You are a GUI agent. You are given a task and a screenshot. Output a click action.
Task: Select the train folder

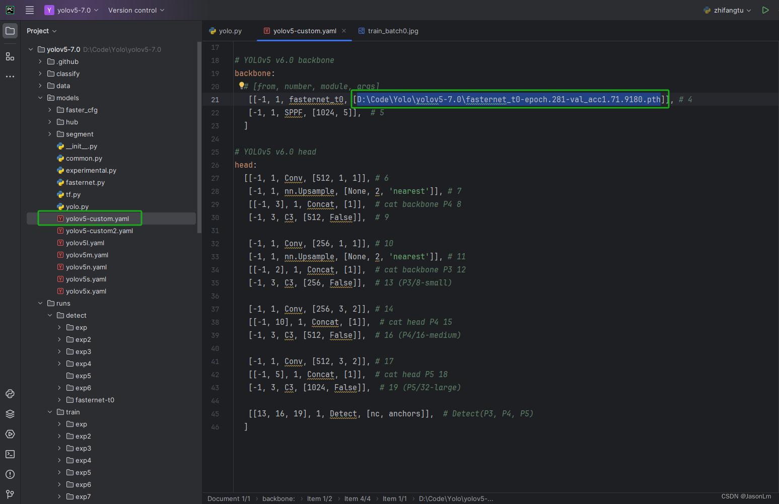coord(73,412)
